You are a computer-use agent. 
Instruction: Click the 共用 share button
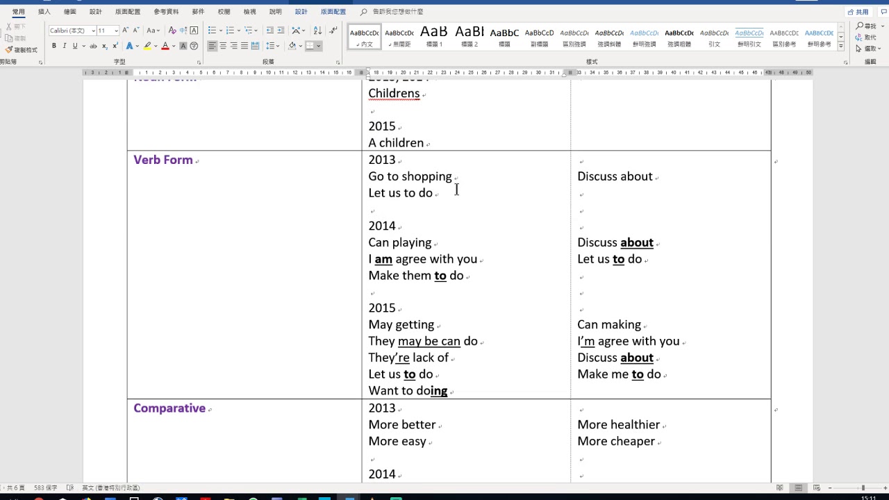point(859,12)
